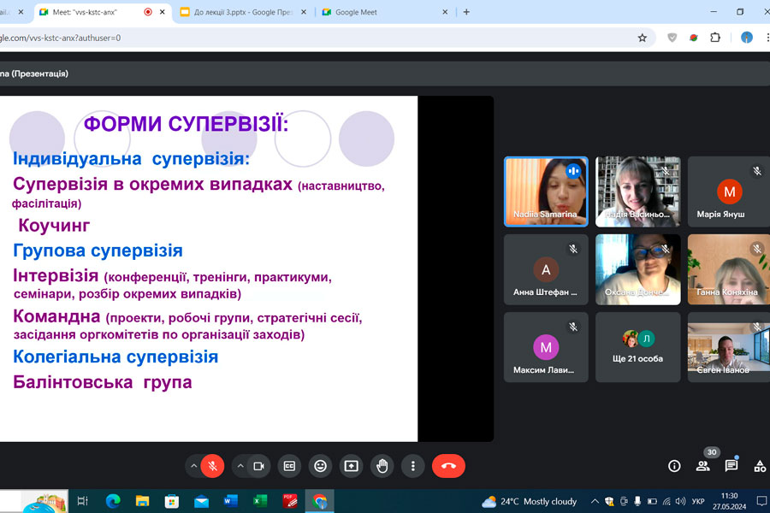Launch Microsoft Edge from taskbar
This screenshot has width=770, height=513.
point(113,501)
